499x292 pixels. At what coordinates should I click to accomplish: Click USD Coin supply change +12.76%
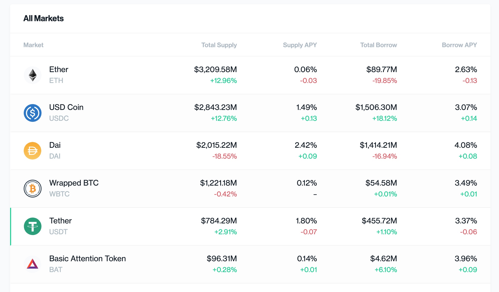[224, 118]
